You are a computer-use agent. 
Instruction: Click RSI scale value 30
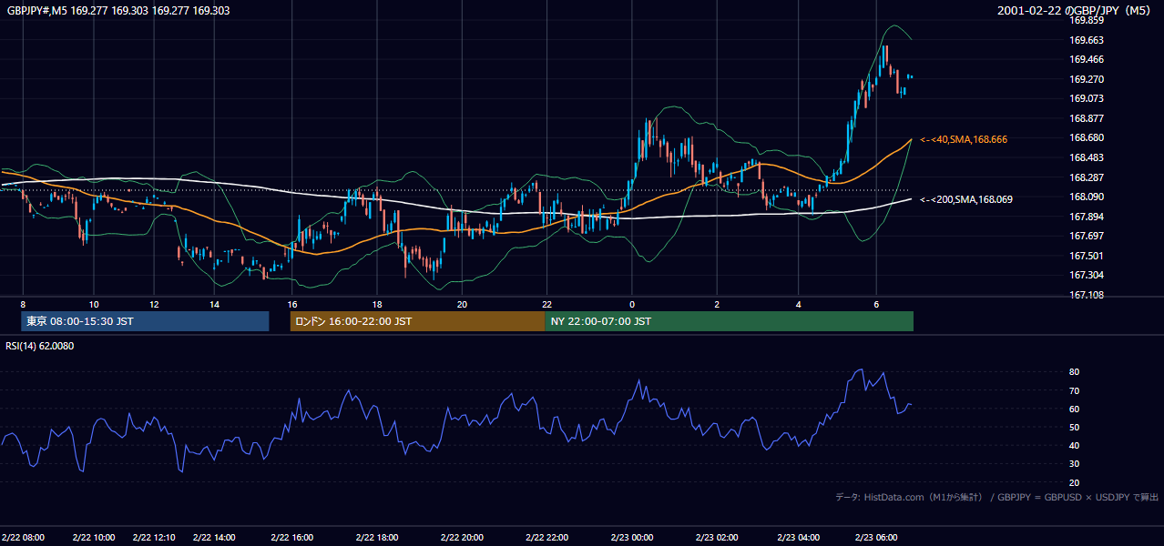point(1075,463)
